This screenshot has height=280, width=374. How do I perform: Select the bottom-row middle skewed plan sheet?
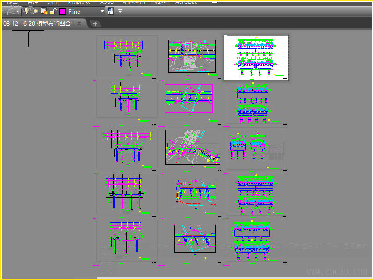[x=195, y=239]
